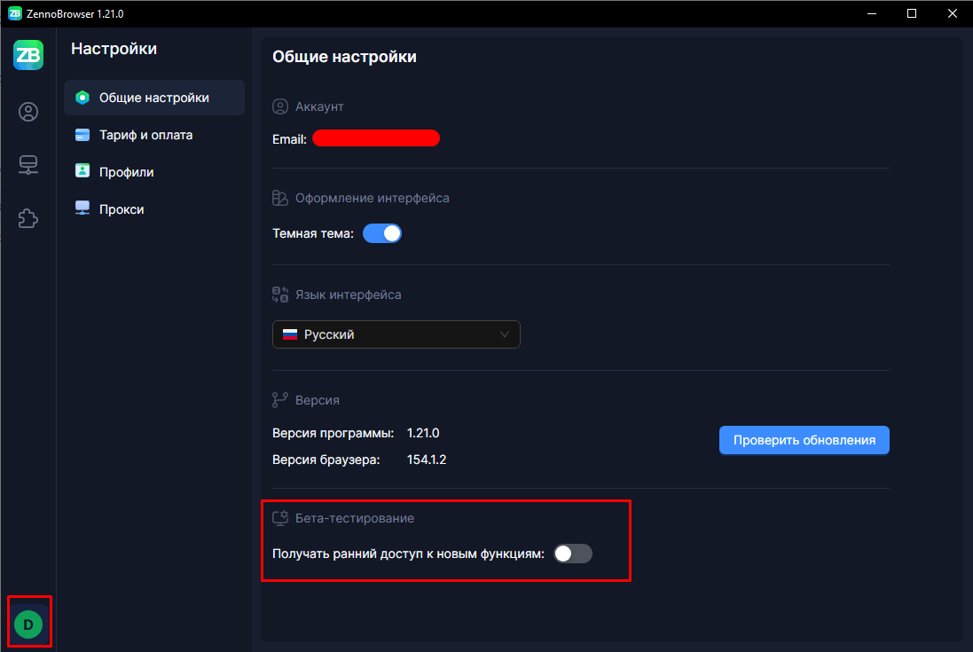Select Общие настройки menu item
The width and height of the screenshot is (973, 652).
pyautogui.click(x=154, y=98)
